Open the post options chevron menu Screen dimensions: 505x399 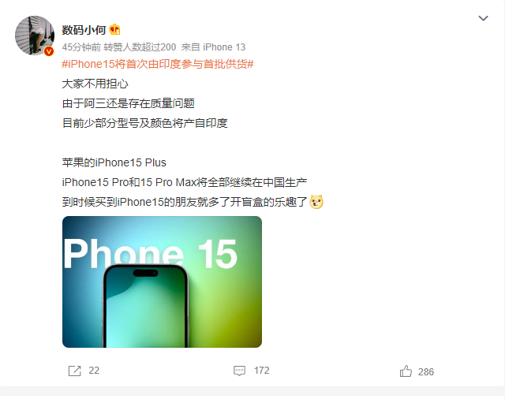pos(483,18)
